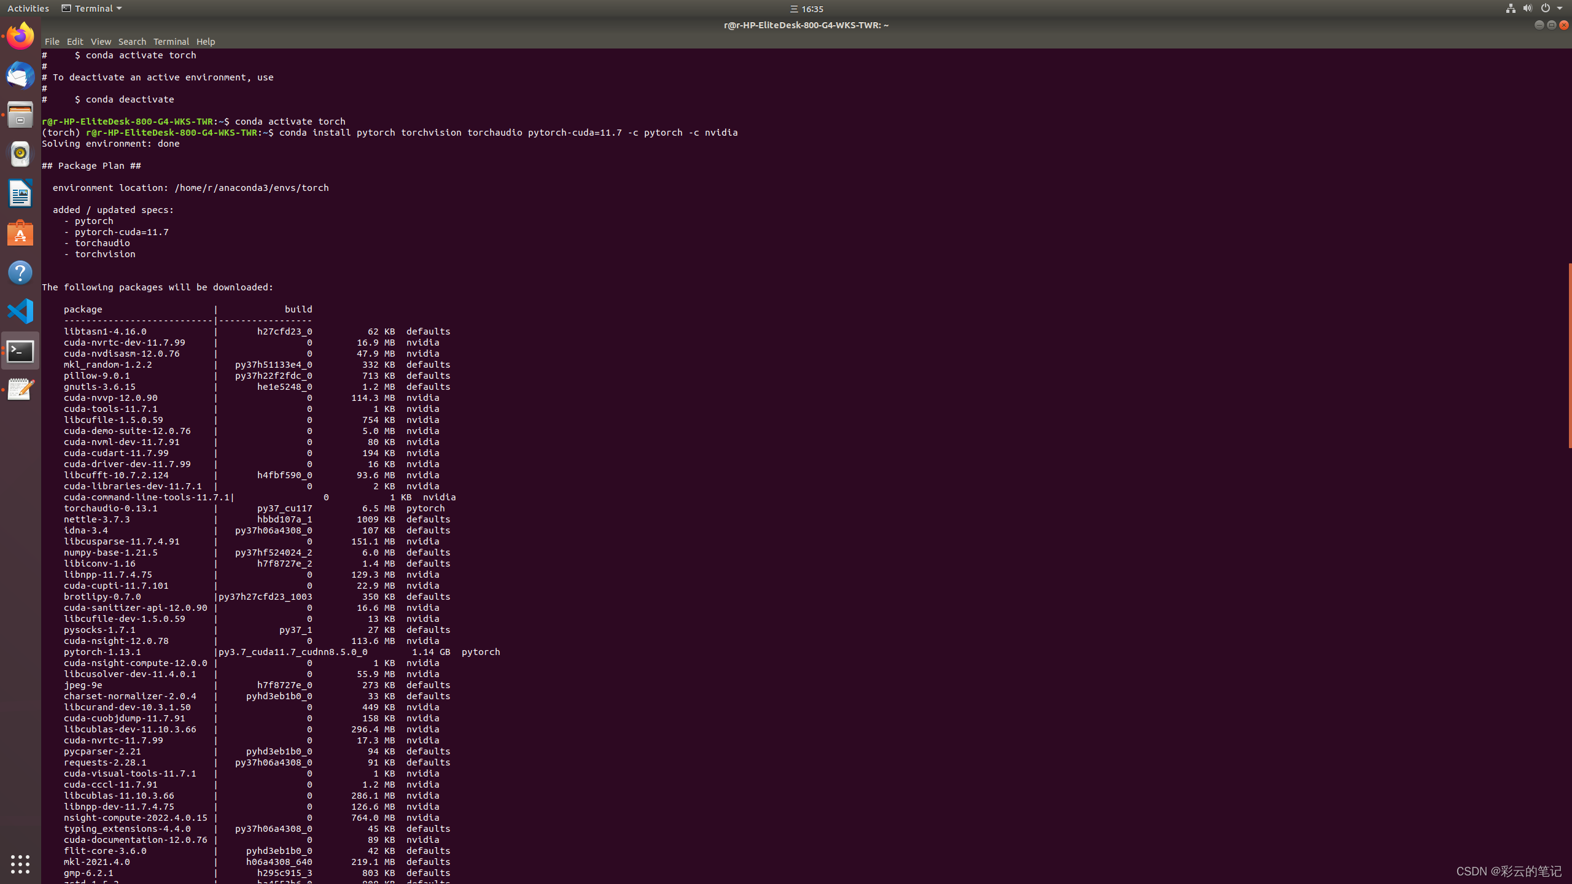Viewport: 1572px width, 884px height.
Task: Click the File menu in Terminal
Action: point(51,41)
